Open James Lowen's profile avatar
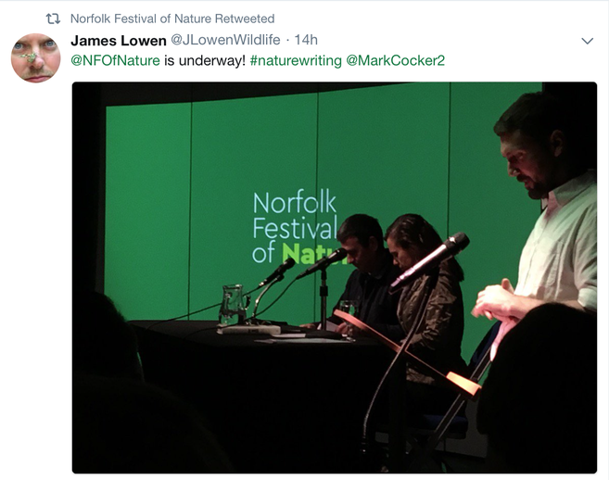The image size is (609, 480). pos(36,57)
